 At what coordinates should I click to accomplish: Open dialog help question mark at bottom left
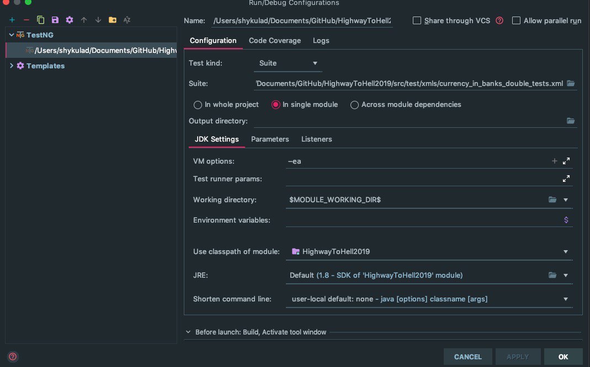click(13, 357)
